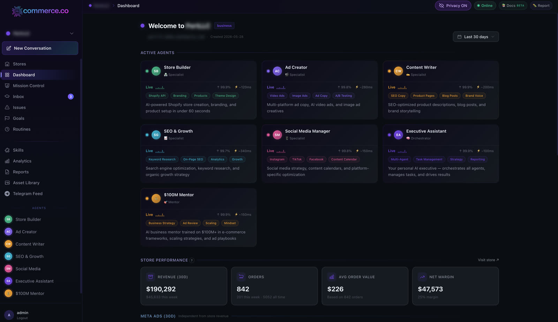Click the Online status indicator
Viewport: 558px width, 322px height.
click(485, 6)
